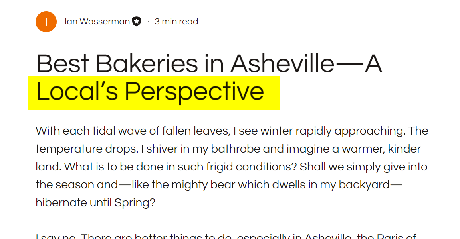Click the word "Bakeries" in the headline
The height and width of the screenshot is (239, 460).
pyautogui.click(x=147, y=63)
